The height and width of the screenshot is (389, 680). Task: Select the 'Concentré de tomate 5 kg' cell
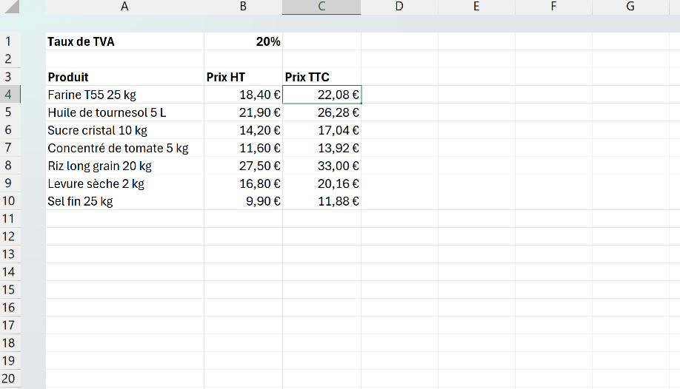pos(125,148)
